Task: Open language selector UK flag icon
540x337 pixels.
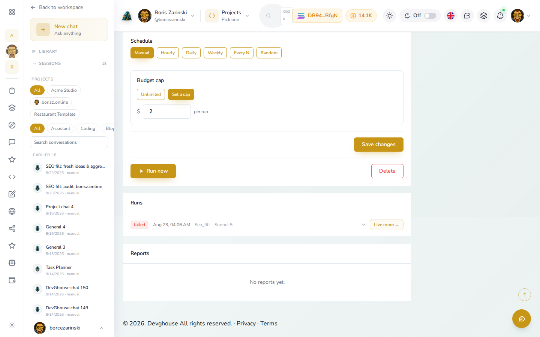Action: click(x=451, y=16)
